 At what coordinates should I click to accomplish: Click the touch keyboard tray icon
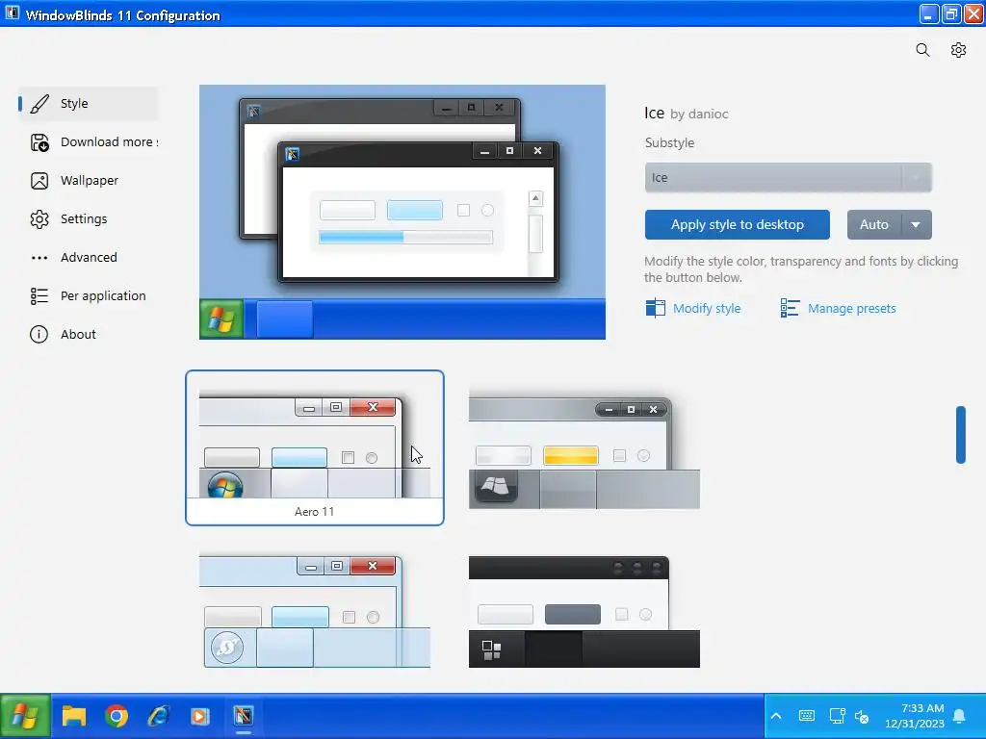[x=806, y=716]
